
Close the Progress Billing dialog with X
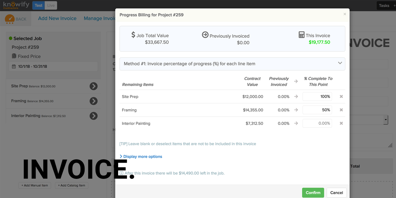345,14
